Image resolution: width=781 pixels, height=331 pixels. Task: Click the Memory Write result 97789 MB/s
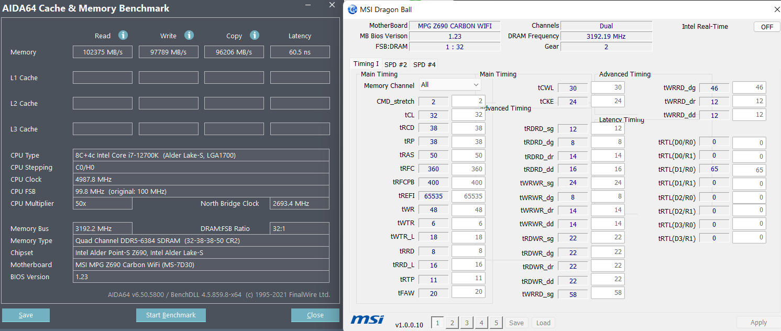click(x=169, y=52)
